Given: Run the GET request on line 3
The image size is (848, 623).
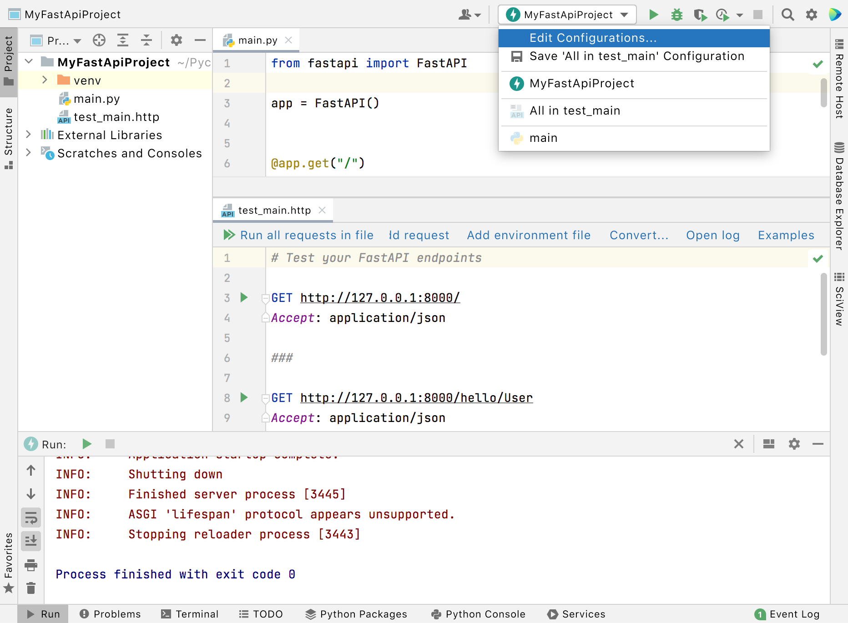Looking at the screenshot, I should coord(244,298).
